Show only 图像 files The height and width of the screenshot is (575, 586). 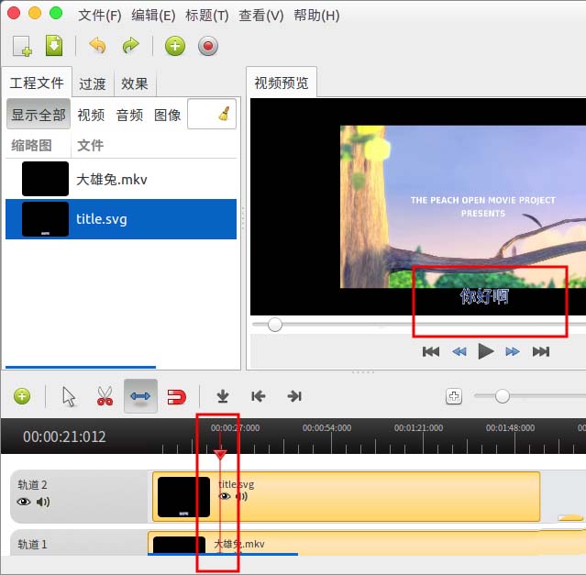point(168,115)
